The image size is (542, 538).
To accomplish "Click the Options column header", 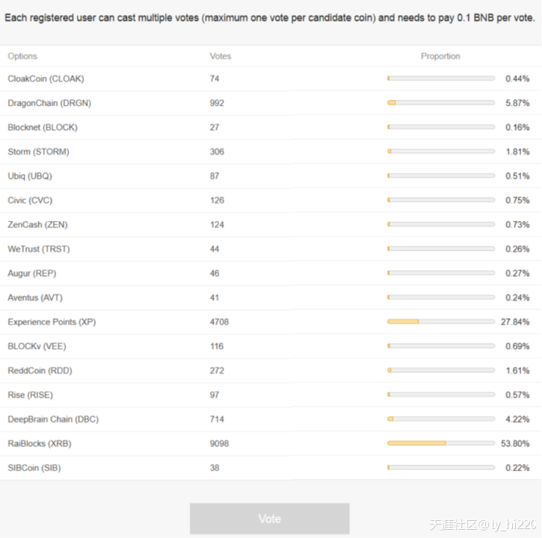I will [x=22, y=56].
